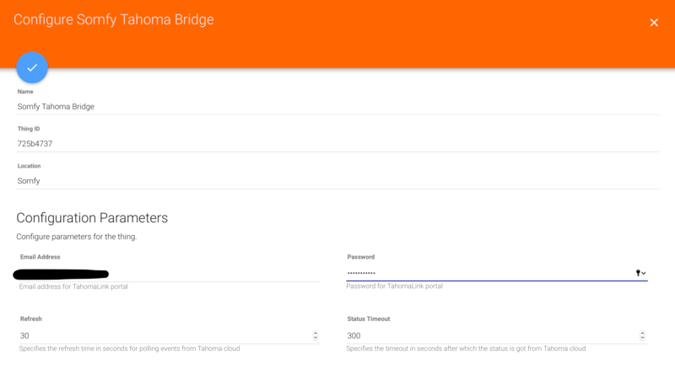
Task: Click the 'Refresh' field label
Action: (x=31, y=319)
